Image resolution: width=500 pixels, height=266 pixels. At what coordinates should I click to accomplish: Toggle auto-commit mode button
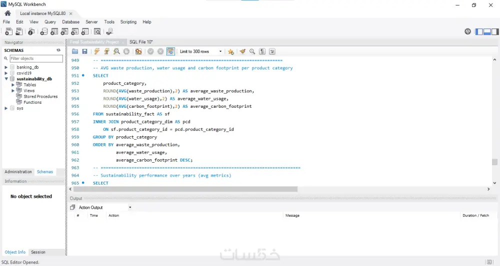[x=170, y=51]
